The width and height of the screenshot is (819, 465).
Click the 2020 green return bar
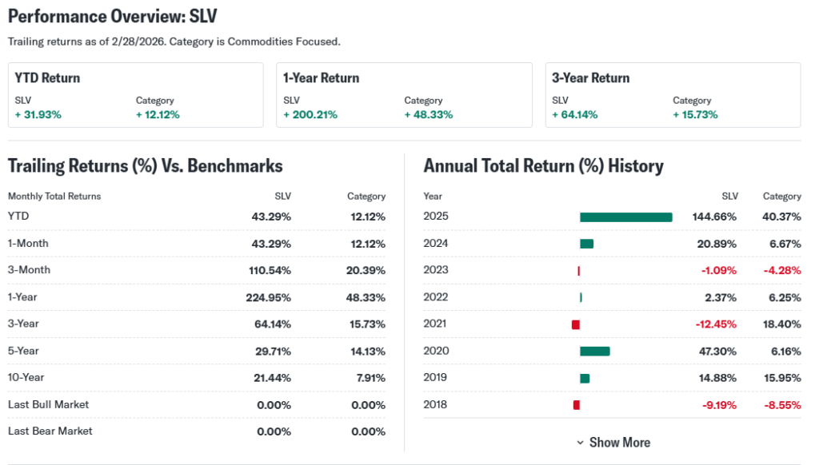tap(594, 351)
